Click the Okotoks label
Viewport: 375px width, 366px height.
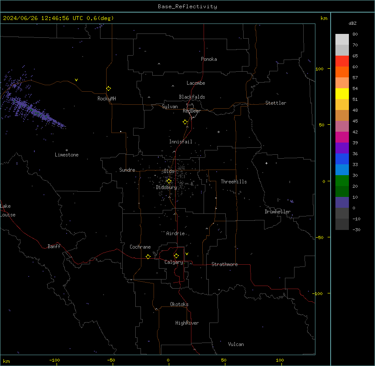tap(179, 304)
